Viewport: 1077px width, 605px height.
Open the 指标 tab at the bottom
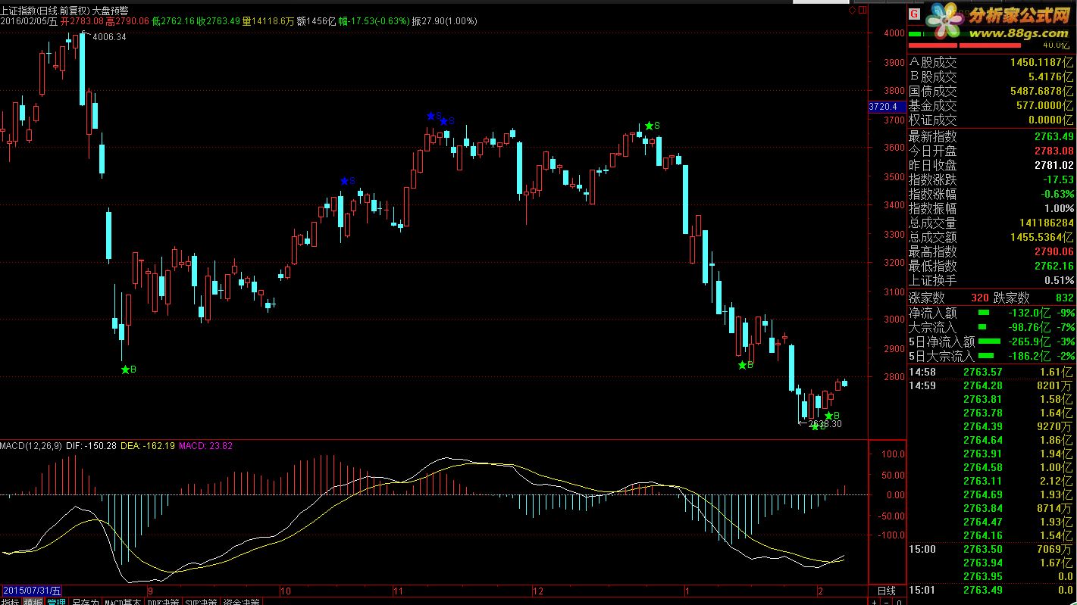pyautogui.click(x=11, y=602)
